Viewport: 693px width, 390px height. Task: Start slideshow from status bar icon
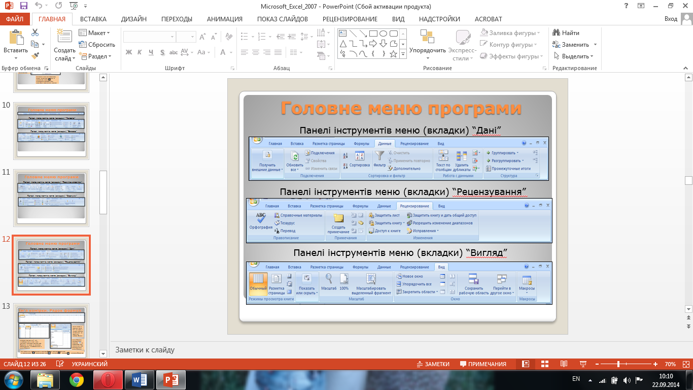(x=583, y=364)
